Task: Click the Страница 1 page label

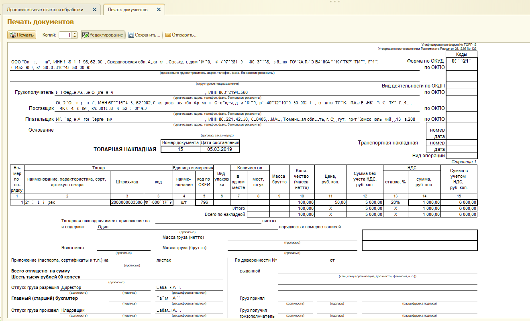Action: tap(464, 162)
